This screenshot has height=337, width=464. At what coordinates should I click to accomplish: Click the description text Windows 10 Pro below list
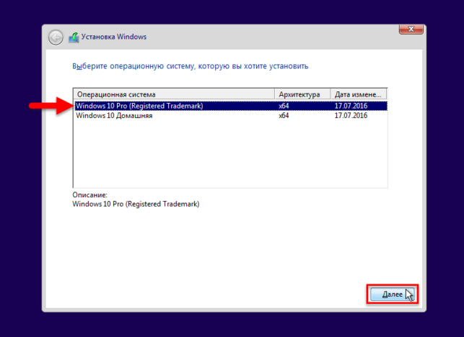pyautogui.click(x=136, y=204)
